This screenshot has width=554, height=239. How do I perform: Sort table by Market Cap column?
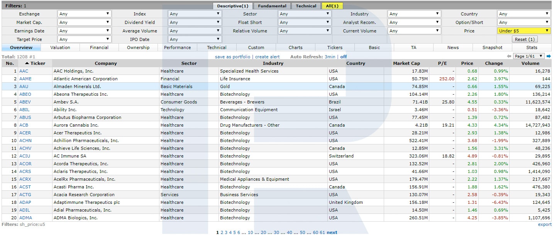[x=406, y=63]
